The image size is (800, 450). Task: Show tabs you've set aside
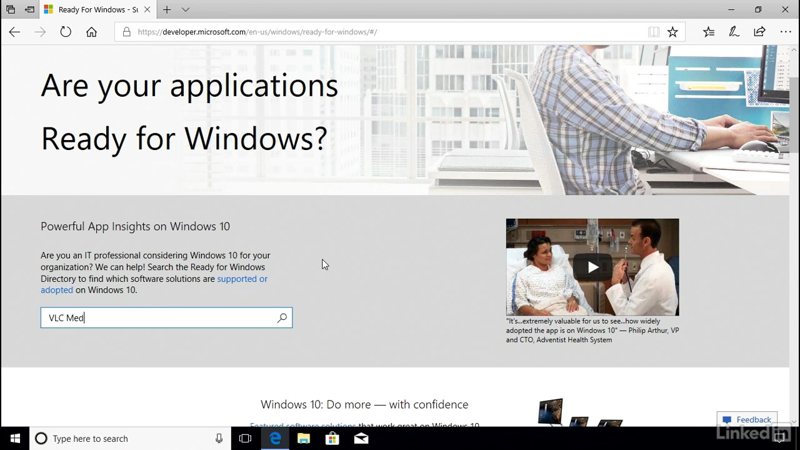[11, 9]
